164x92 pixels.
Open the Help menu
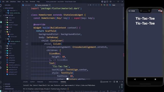click(38, 2)
